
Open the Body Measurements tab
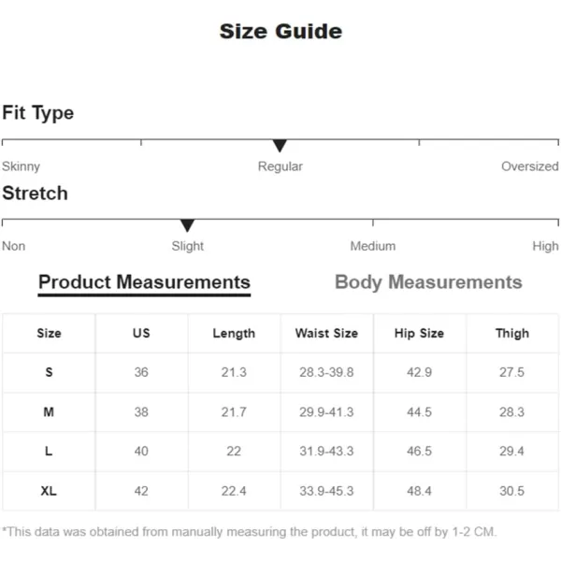428,282
